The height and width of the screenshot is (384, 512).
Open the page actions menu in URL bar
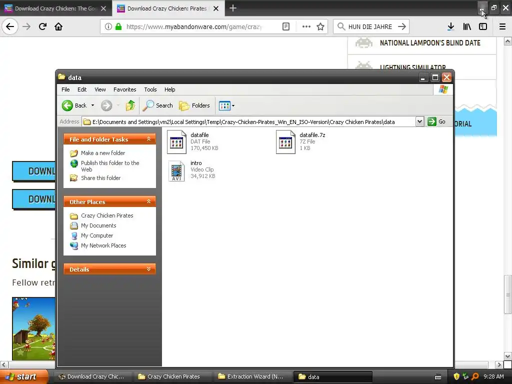coord(306,26)
